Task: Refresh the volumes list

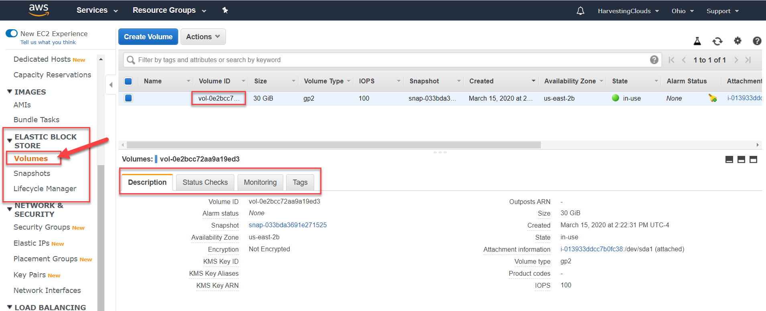Action: 717,41
